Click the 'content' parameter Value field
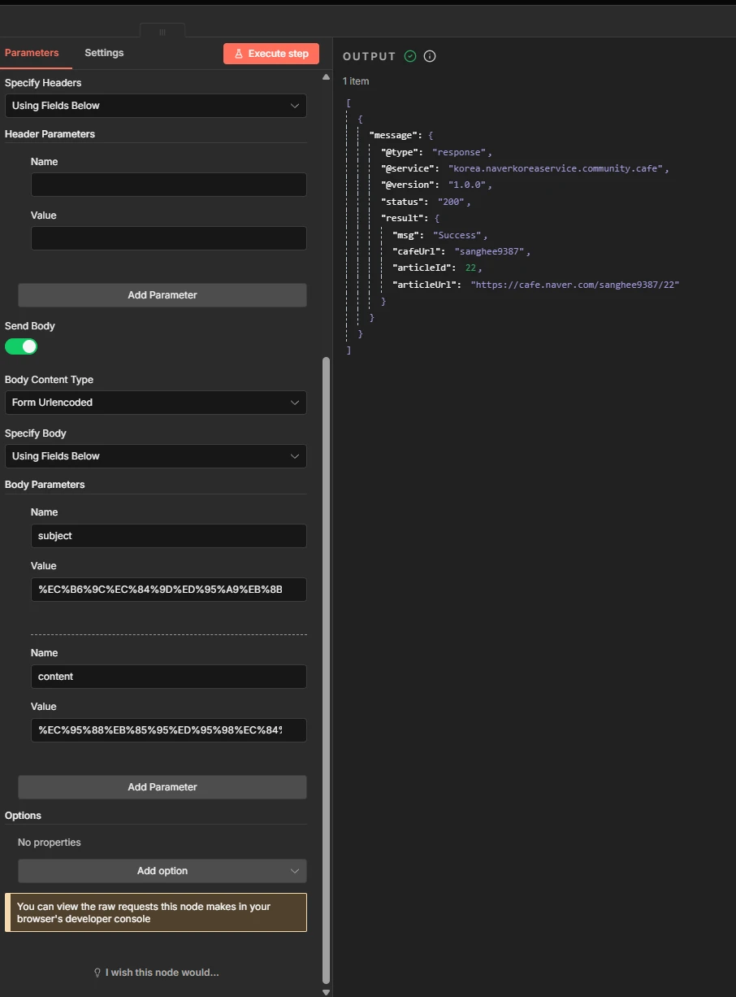736x997 pixels. pyautogui.click(x=168, y=730)
